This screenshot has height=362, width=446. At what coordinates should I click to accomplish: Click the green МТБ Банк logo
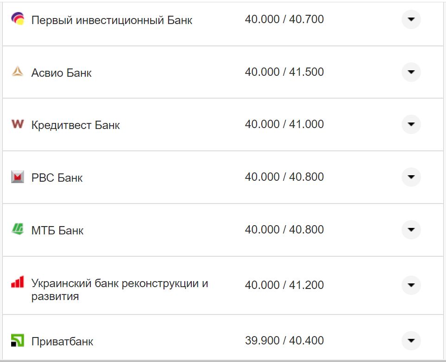[18, 229]
